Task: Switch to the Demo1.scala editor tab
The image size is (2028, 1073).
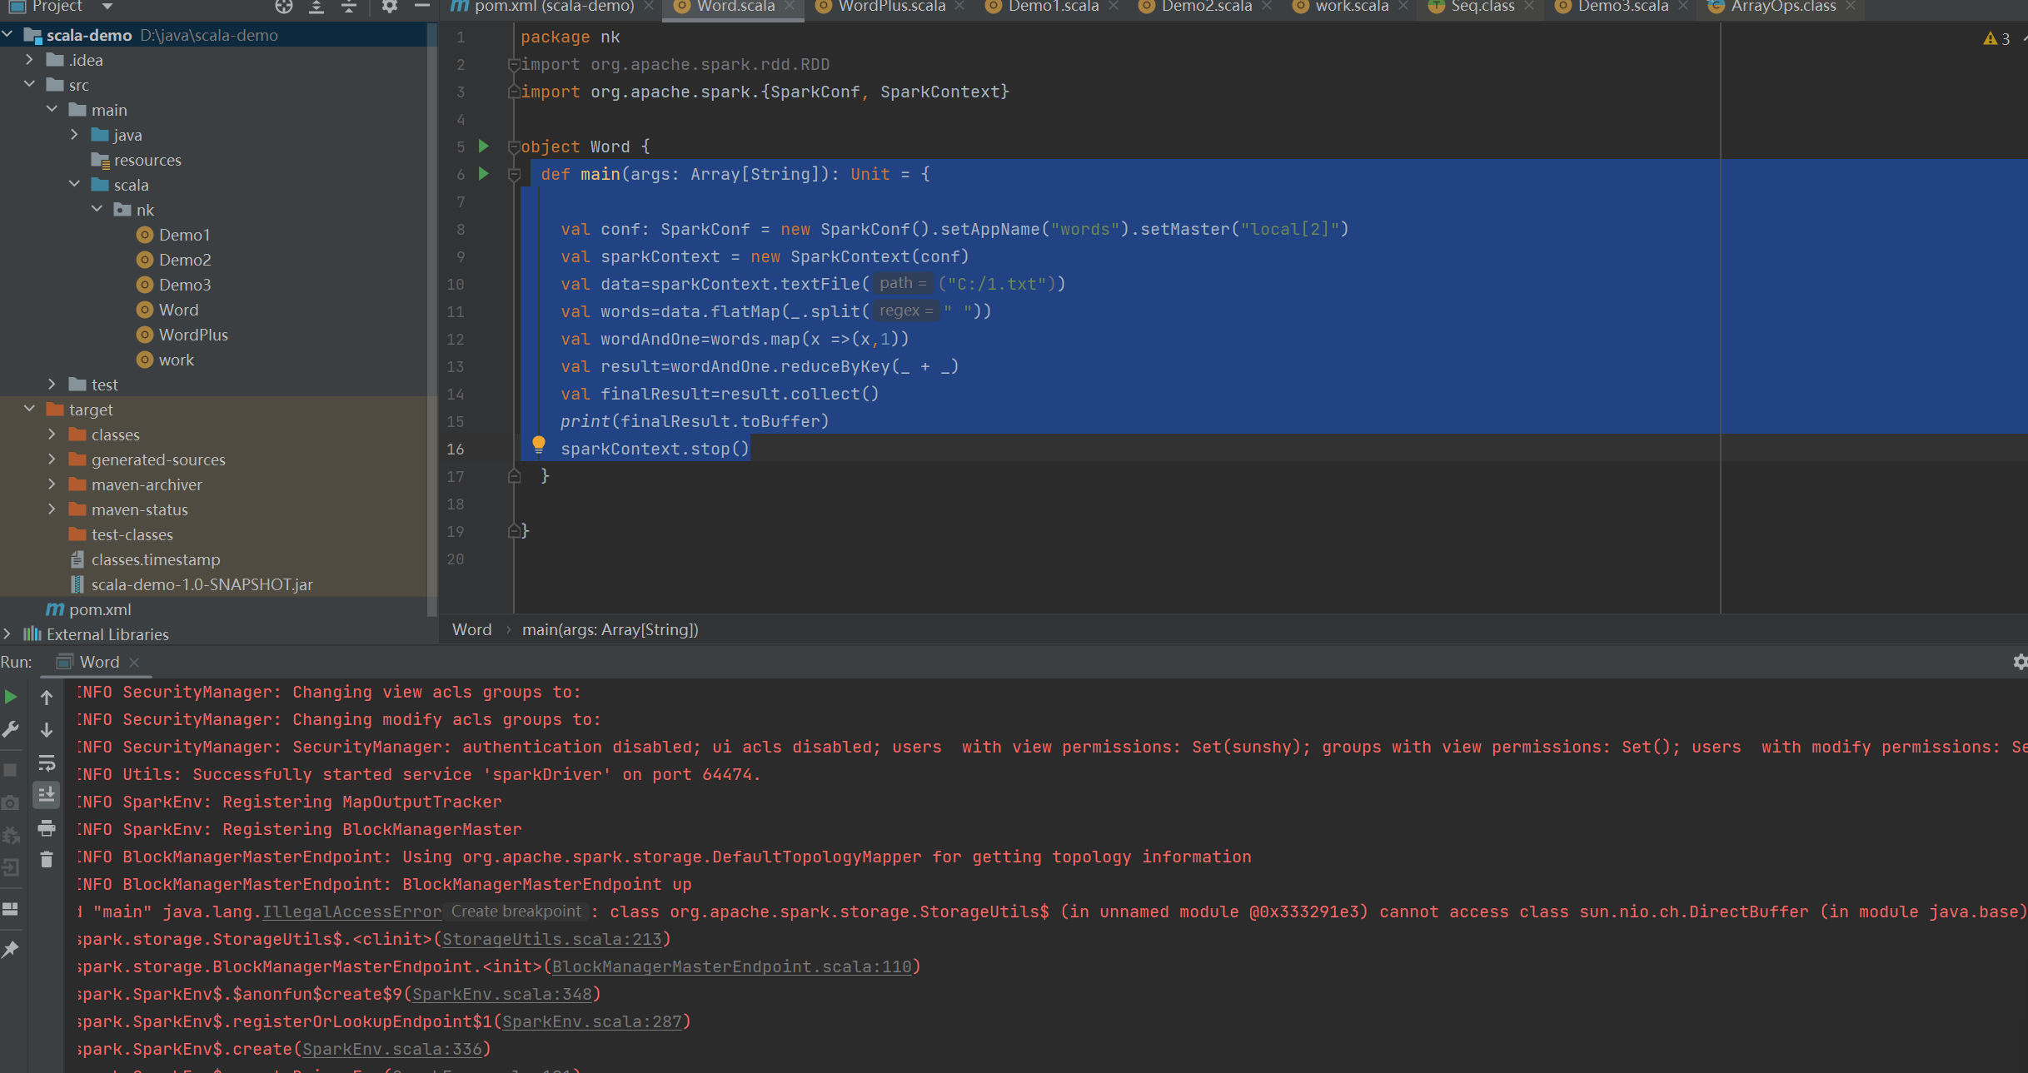Action: [x=1053, y=7]
